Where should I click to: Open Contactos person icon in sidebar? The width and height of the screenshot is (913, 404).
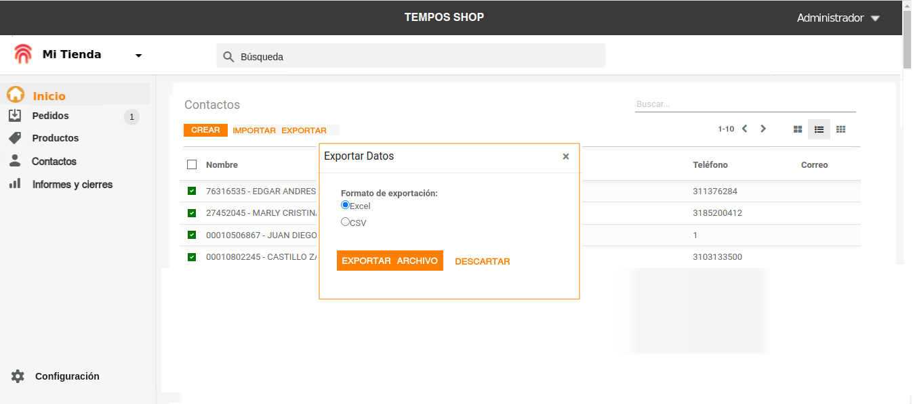click(x=15, y=161)
